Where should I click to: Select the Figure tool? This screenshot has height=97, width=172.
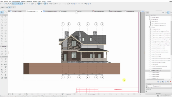point(2,78)
